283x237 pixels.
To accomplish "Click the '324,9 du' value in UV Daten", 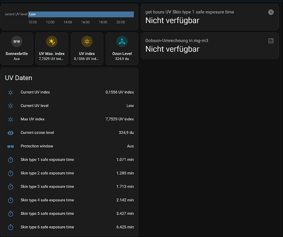I will pos(126,133).
